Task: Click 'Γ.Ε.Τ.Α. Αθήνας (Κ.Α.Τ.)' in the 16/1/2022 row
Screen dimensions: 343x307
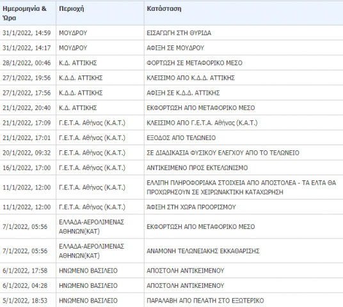Action: click(x=92, y=168)
